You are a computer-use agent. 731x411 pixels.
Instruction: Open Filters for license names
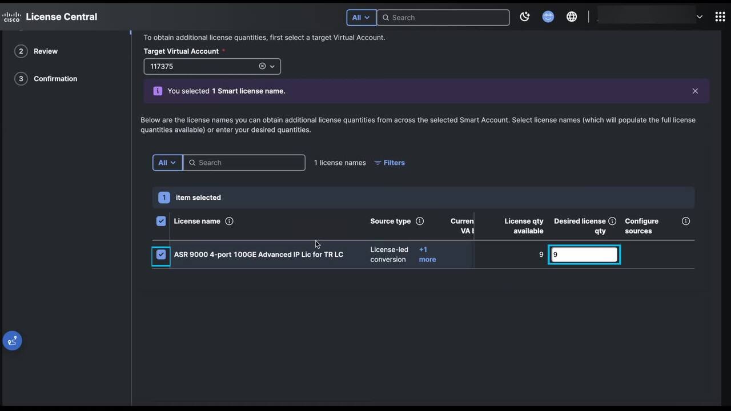point(389,163)
